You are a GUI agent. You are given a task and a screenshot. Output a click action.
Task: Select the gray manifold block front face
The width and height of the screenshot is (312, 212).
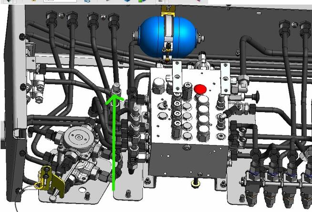tap(186, 159)
